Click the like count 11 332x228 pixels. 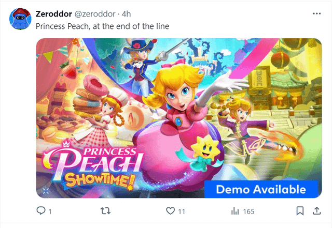point(182,211)
